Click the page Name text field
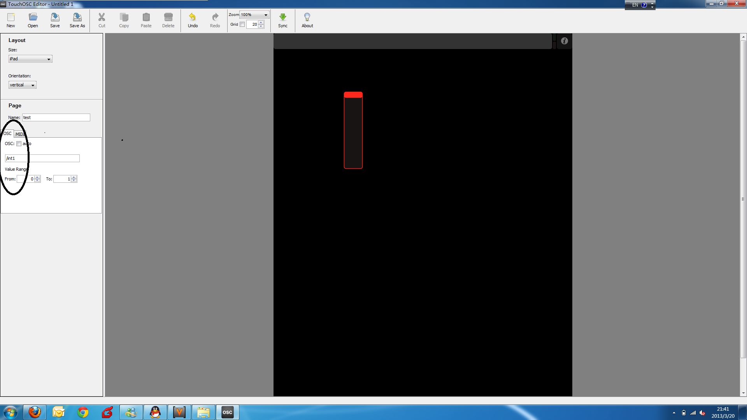The height and width of the screenshot is (420, 747). point(56,117)
